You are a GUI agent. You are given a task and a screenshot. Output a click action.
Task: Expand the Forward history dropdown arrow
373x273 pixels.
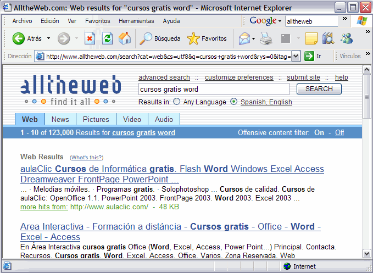click(76, 38)
